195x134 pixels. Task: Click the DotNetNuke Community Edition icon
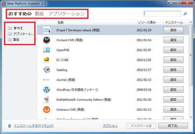[x=46, y=99]
